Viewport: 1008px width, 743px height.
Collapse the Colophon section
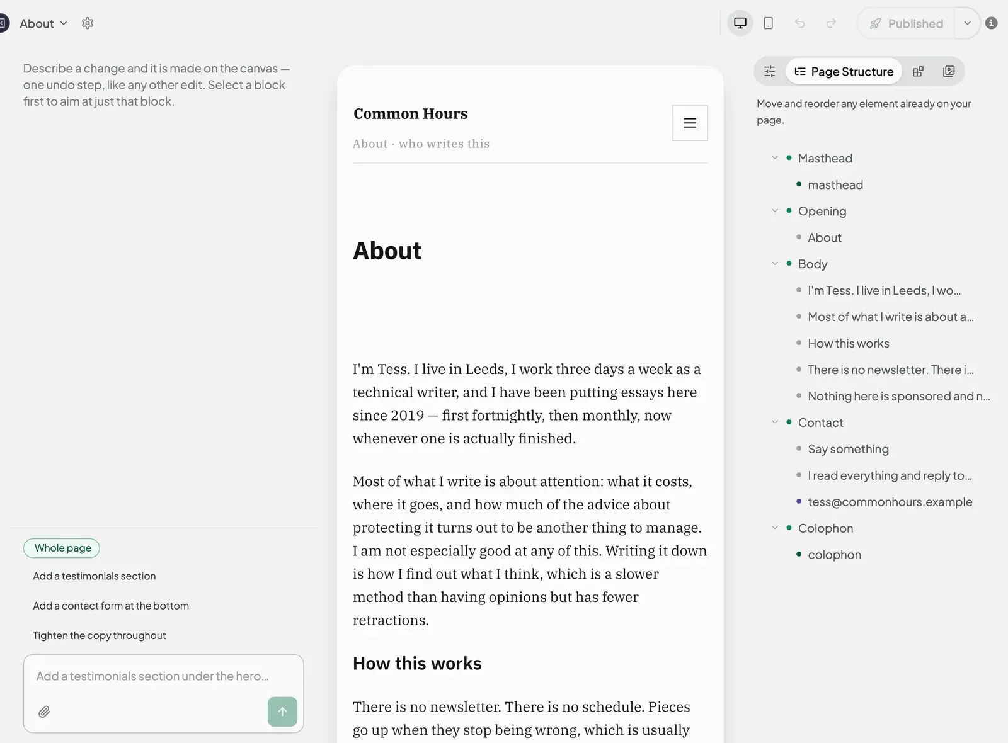(x=775, y=528)
